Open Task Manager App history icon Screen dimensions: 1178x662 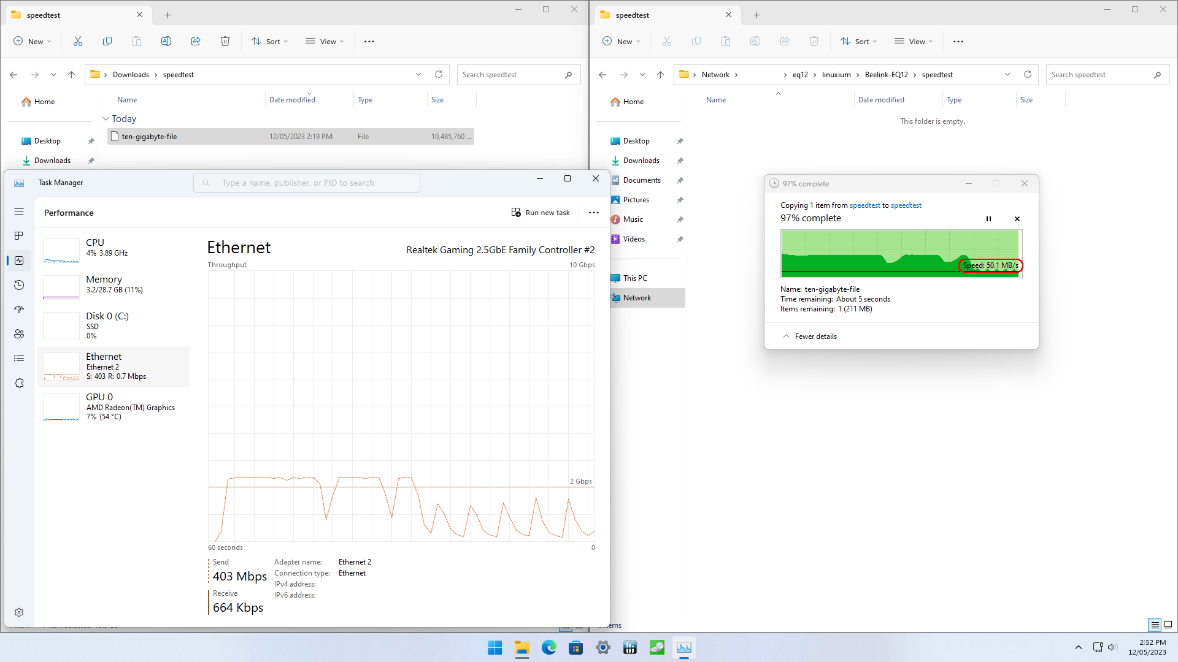pos(19,285)
